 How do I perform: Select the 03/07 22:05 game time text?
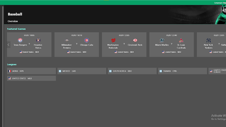coord(124,35)
